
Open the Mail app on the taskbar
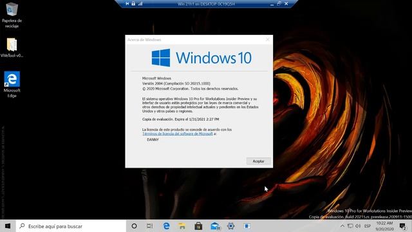[x=215, y=226]
